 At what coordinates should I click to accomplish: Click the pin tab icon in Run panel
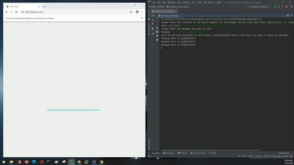coord(153,33)
